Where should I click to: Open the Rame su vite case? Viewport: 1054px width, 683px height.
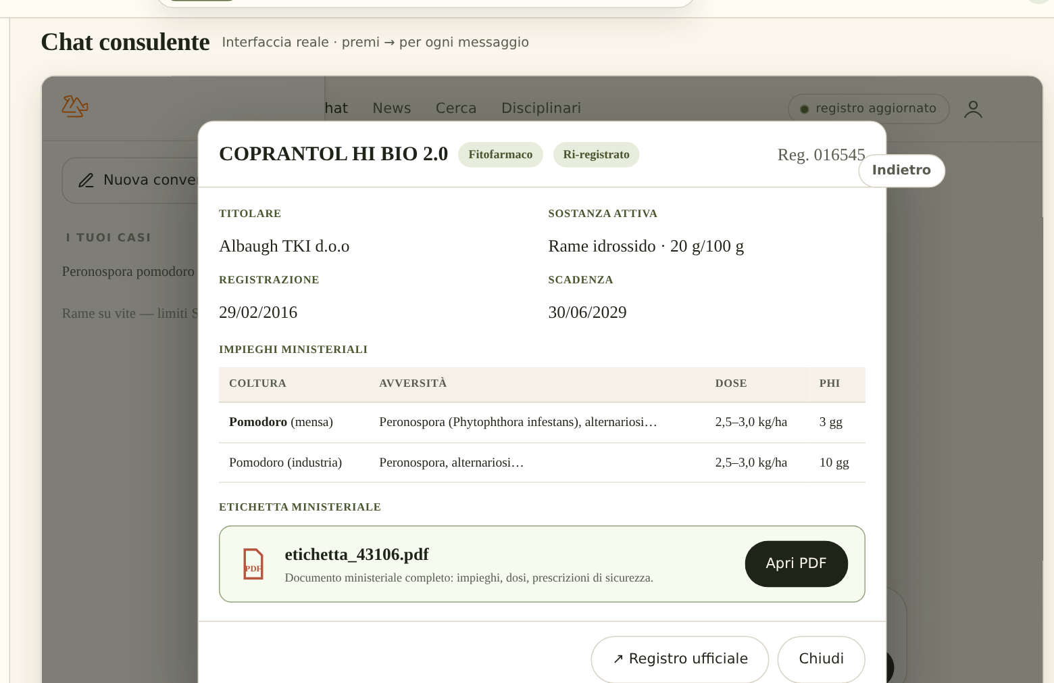130,314
